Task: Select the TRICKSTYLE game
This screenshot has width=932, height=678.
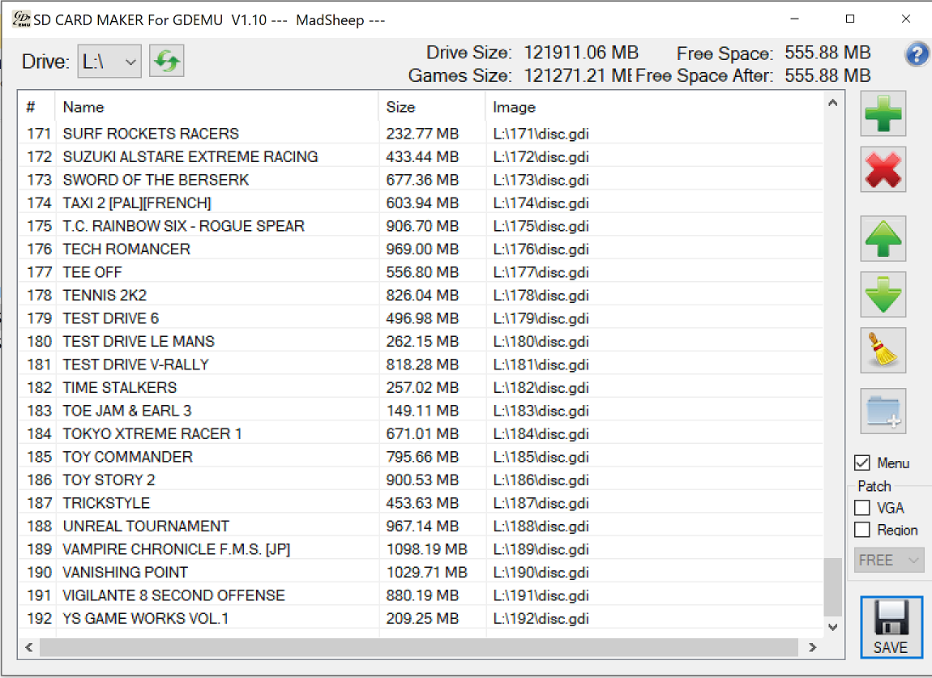Action: (421, 503)
